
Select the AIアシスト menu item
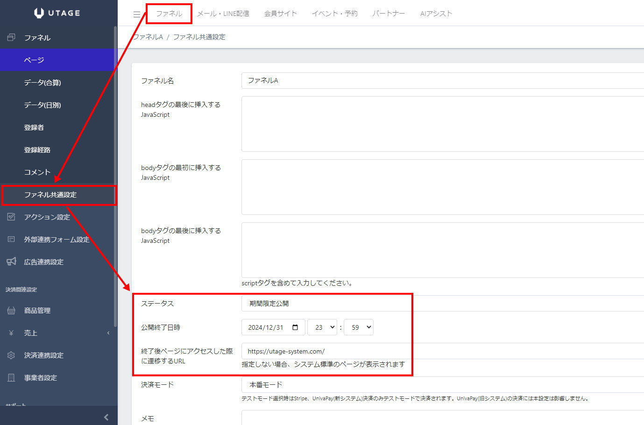pos(435,13)
